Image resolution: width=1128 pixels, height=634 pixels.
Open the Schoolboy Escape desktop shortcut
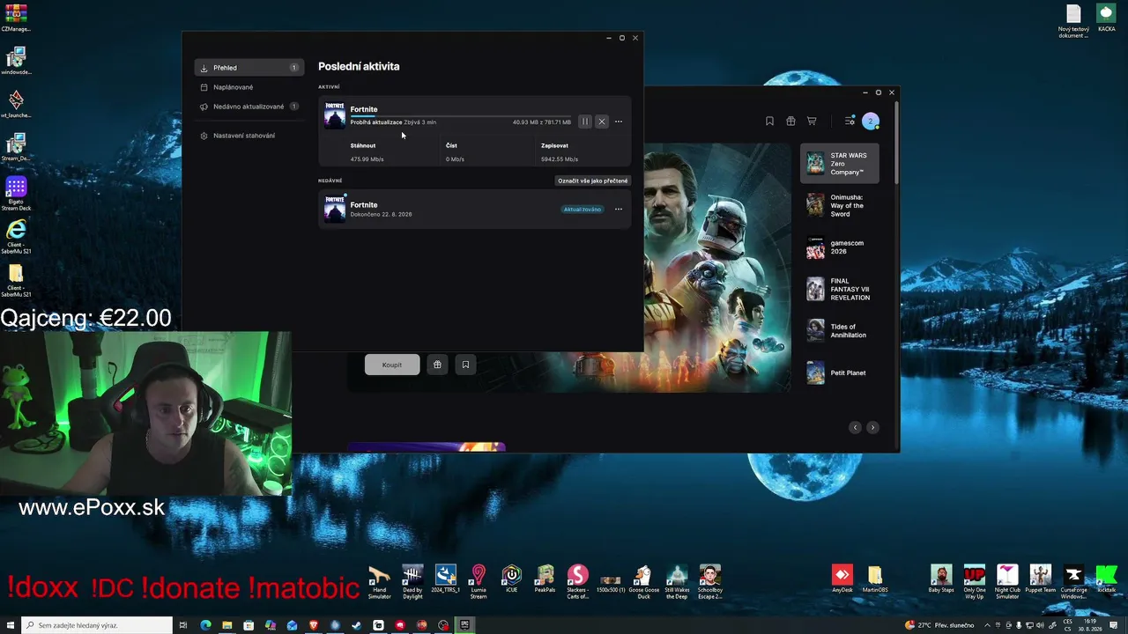[710, 582]
